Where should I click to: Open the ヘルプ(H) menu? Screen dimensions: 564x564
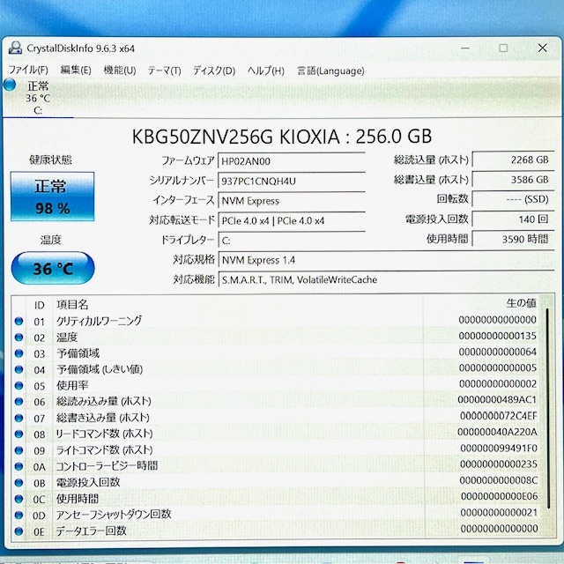tap(266, 70)
